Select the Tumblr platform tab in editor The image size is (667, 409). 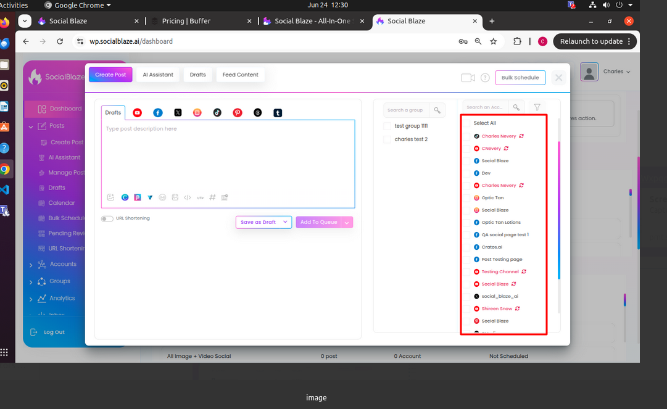(278, 113)
